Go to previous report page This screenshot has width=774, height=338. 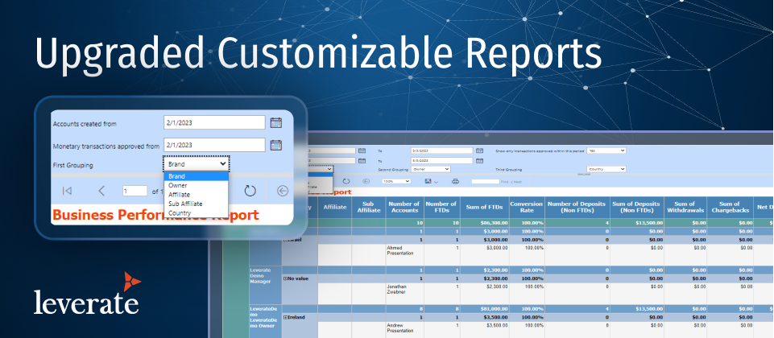click(101, 191)
